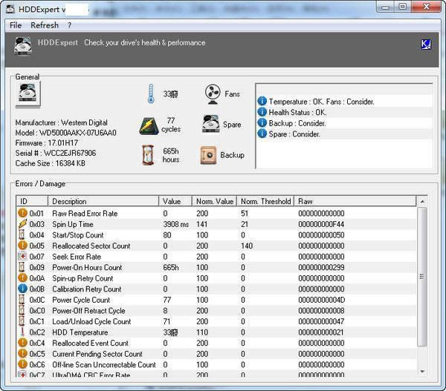Select the Temperature OK status message
Screen dimensions: 446x391
click(321, 102)
